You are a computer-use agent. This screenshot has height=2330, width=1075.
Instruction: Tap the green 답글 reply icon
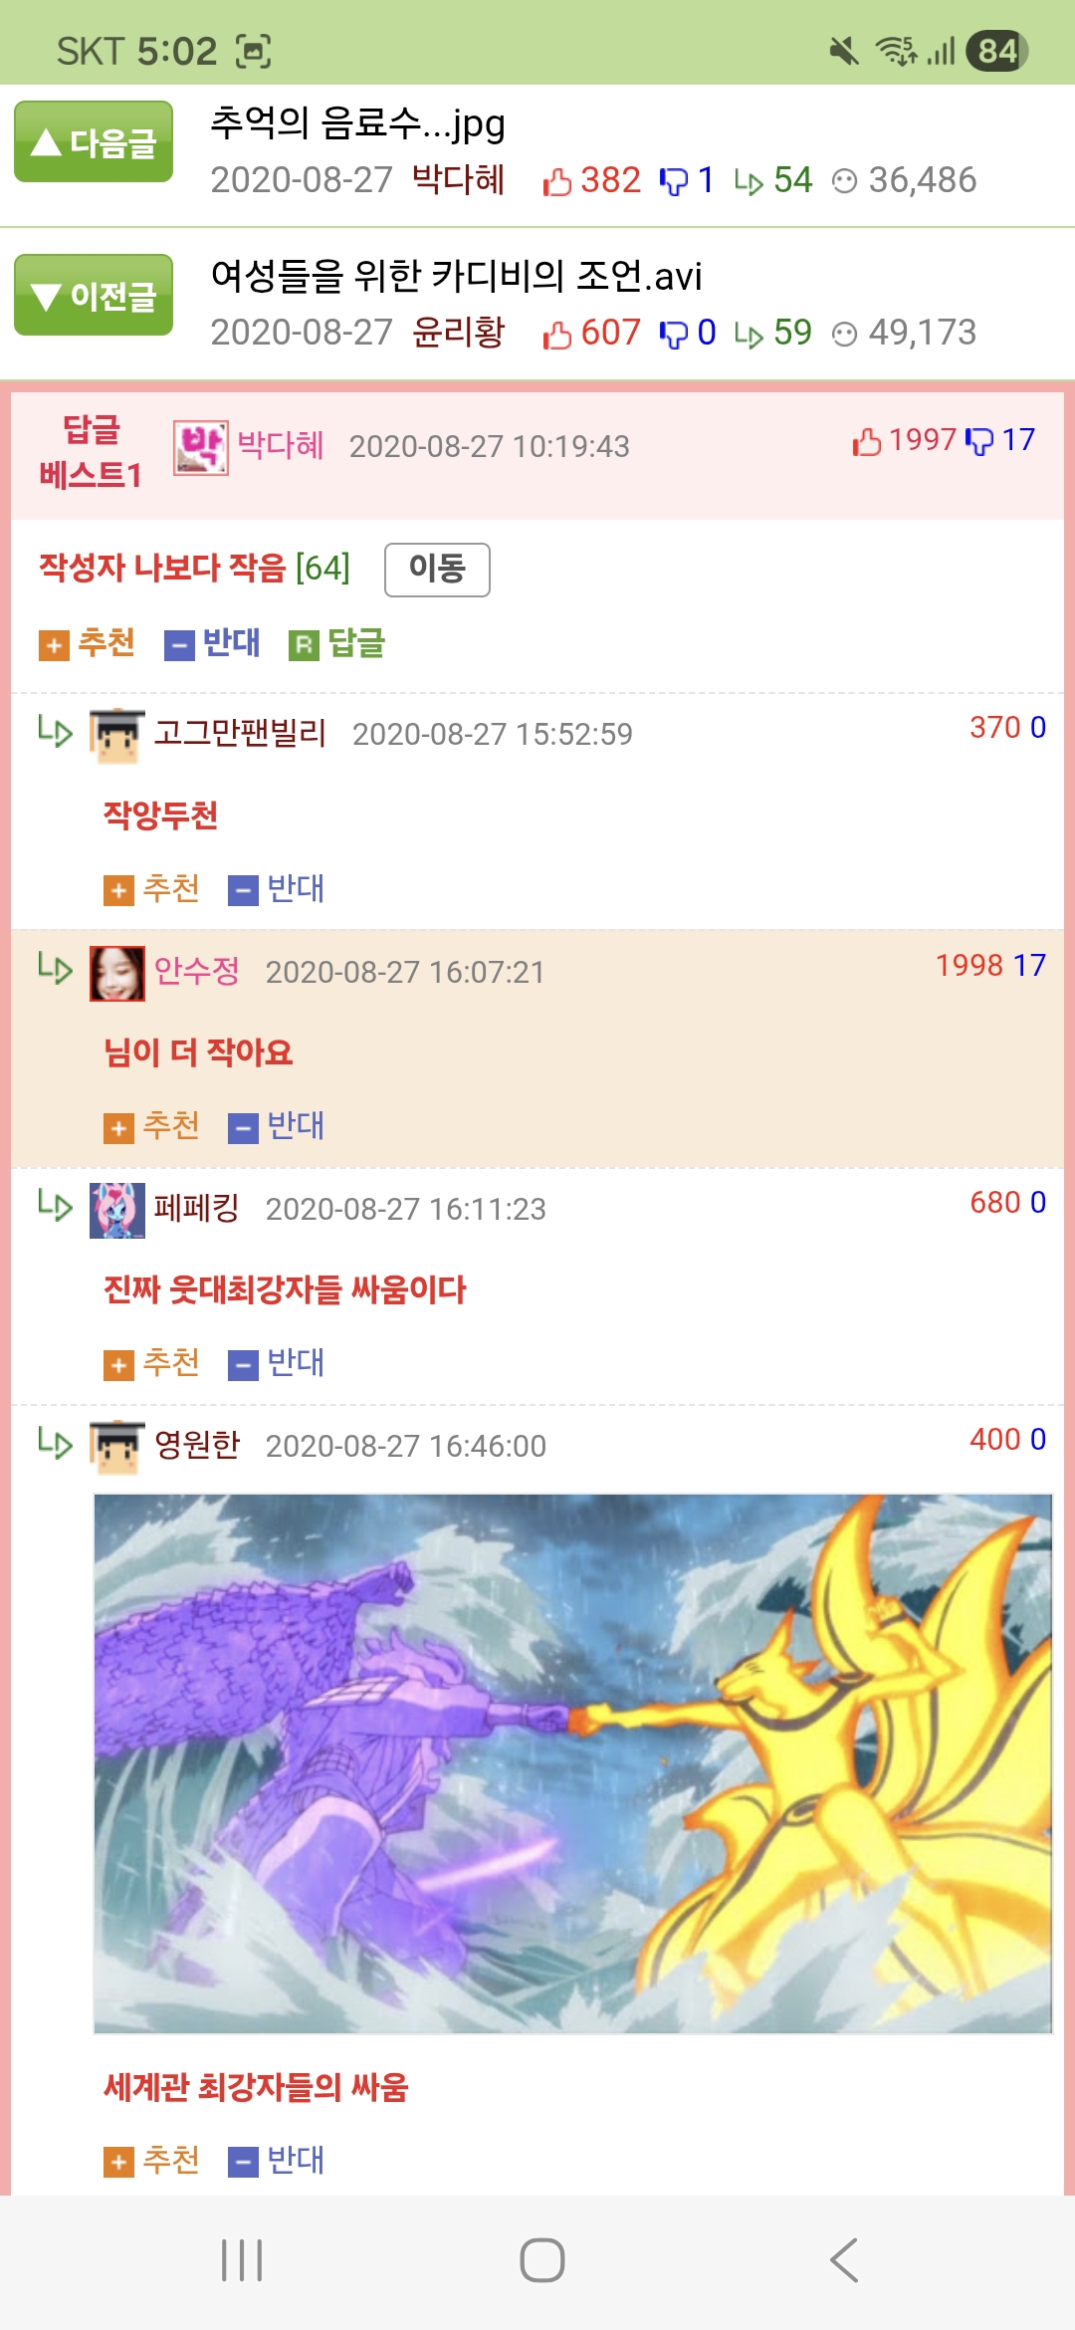click(x=336, y=644)
